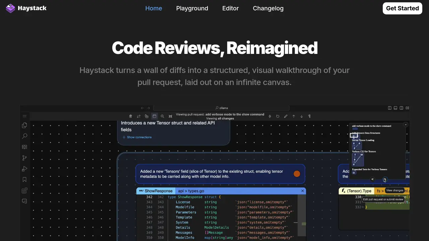The height and width of the screenshot is (241, 429).
Task: Expand Show connections link
Action: tap(137, 137)
